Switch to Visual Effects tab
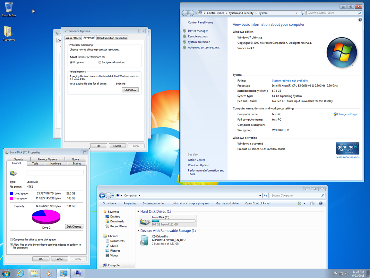Screen dimensions: 370x278 [73, 38]
